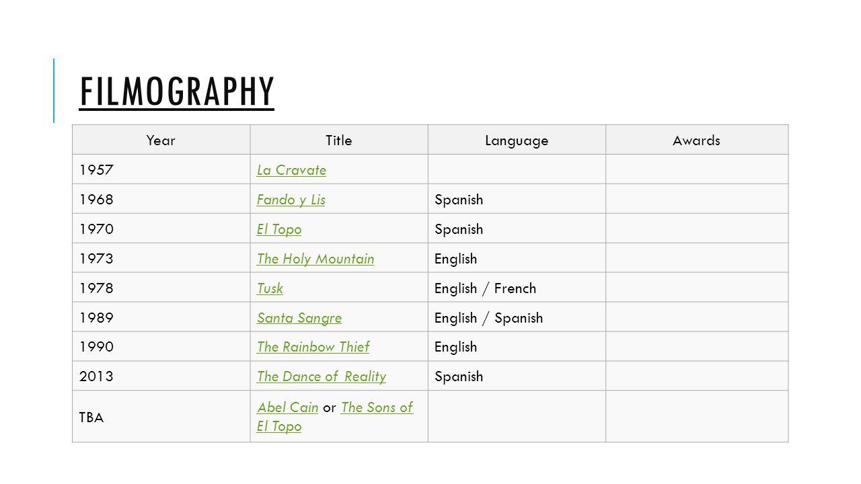
Task: Click the 2013 year cell
Action: click(161, 376)
